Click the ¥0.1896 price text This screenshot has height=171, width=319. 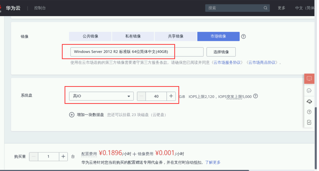pyautogui.click(x=111, y=153)
